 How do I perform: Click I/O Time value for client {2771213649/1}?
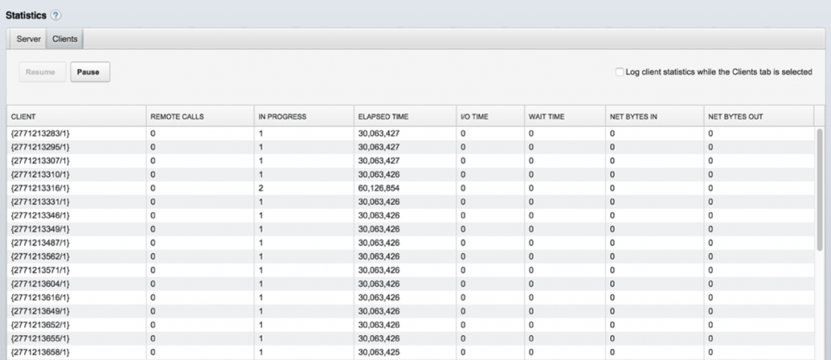pyautogui.click(x=463, y=311)
